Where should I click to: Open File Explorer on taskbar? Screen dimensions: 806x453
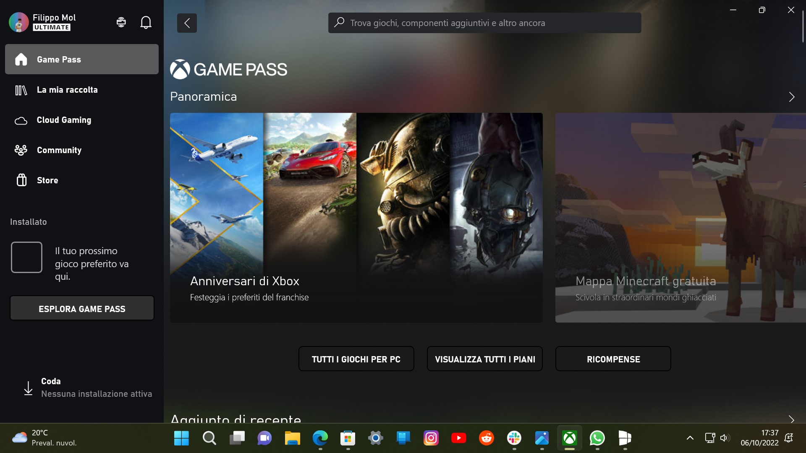pos(292,438)
